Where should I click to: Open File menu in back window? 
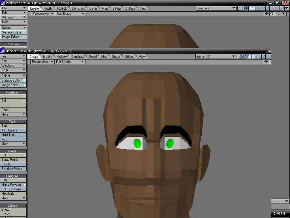click(14, 8)
